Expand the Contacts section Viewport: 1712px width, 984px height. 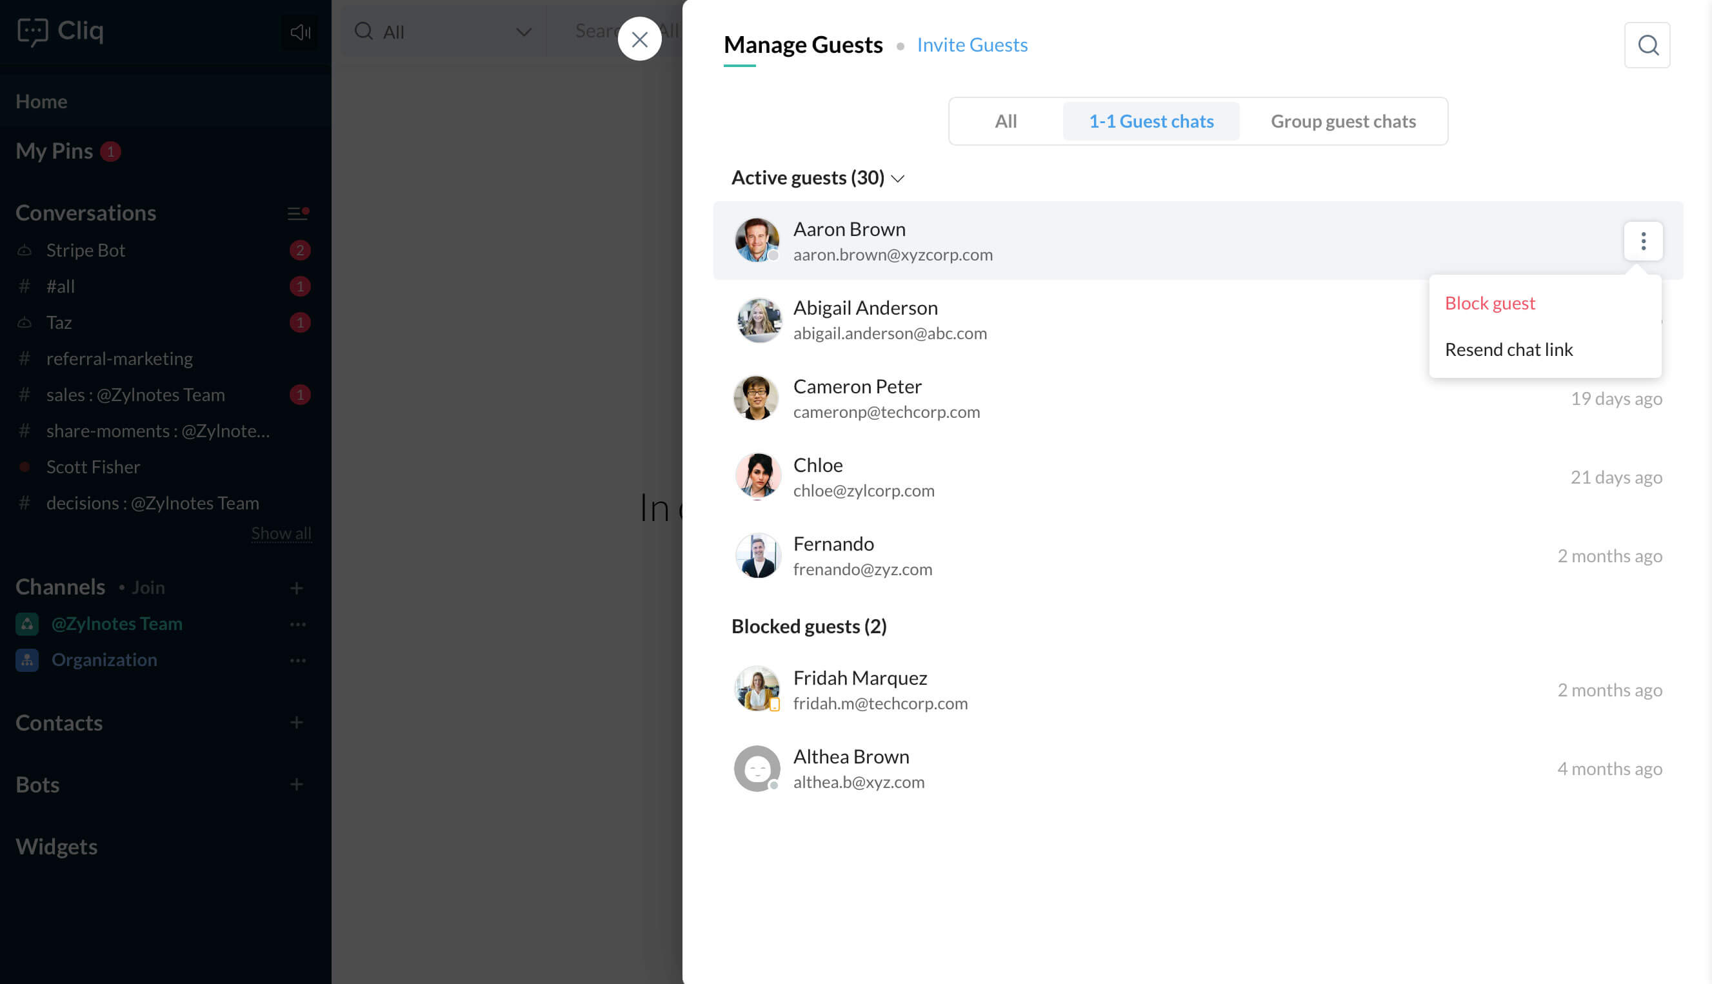59,723
